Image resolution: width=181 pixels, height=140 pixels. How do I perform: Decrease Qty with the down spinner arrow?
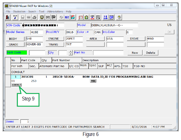[71, 54]
